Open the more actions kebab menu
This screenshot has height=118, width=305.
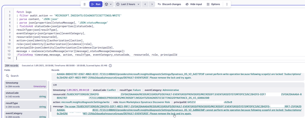click(x=227, y=4)
